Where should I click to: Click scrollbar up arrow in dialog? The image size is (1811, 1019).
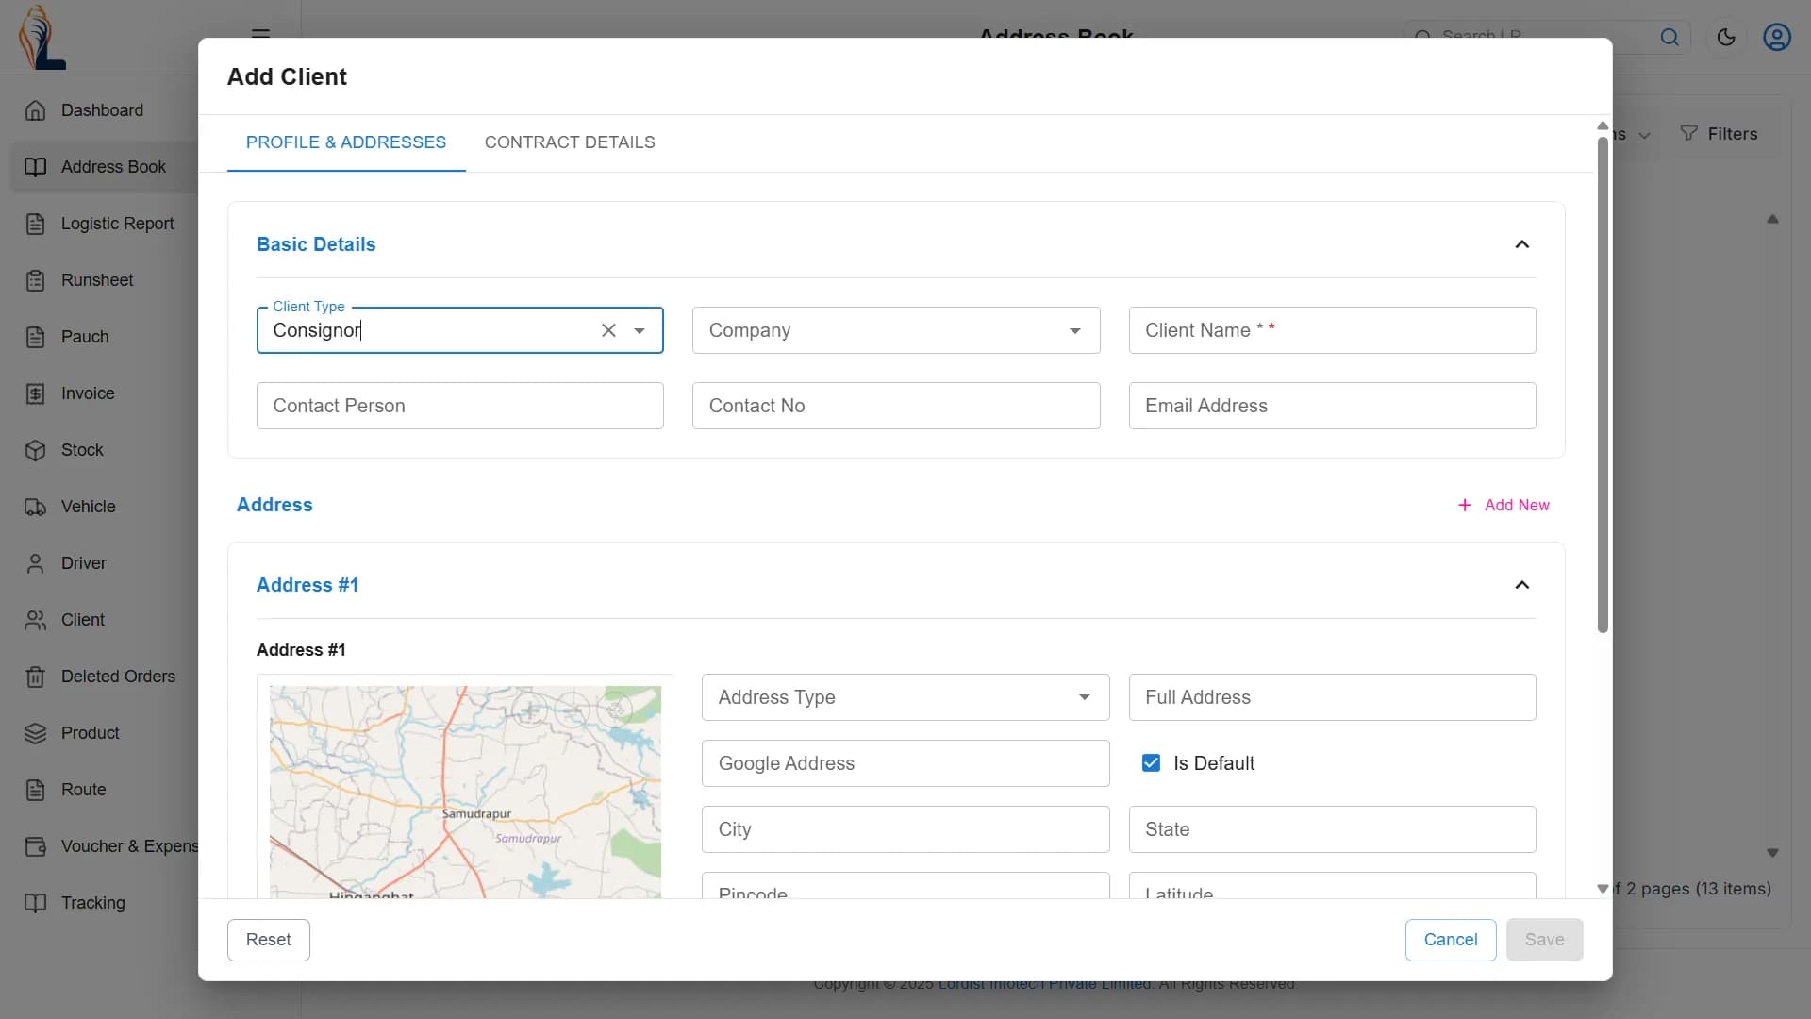(x=1603, y=125)
